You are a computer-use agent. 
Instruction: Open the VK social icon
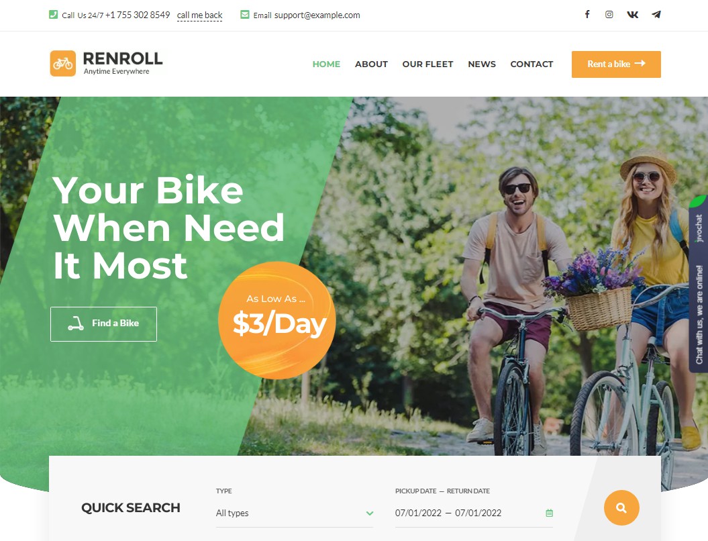633,15
